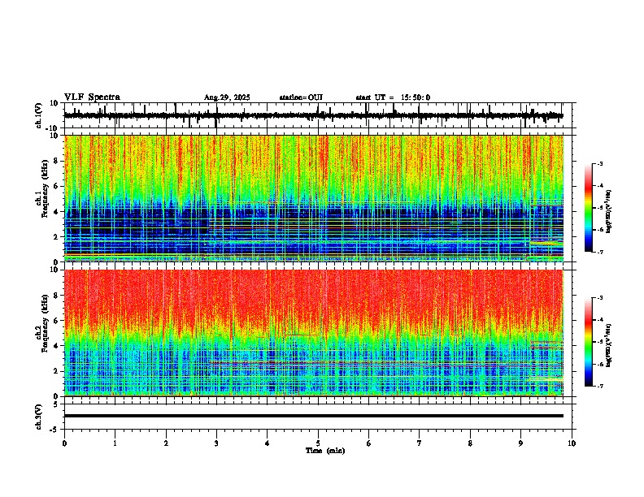Click the ch.2 color scale bar
Image resolution: width=644 pixels, height=497 pixels.
click(x=589, y=342)
